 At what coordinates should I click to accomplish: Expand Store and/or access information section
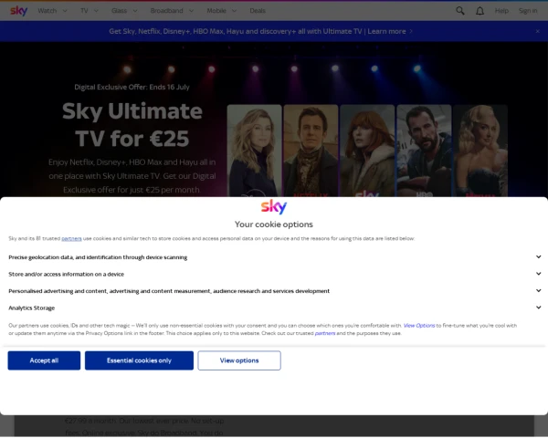click(274, 274)
